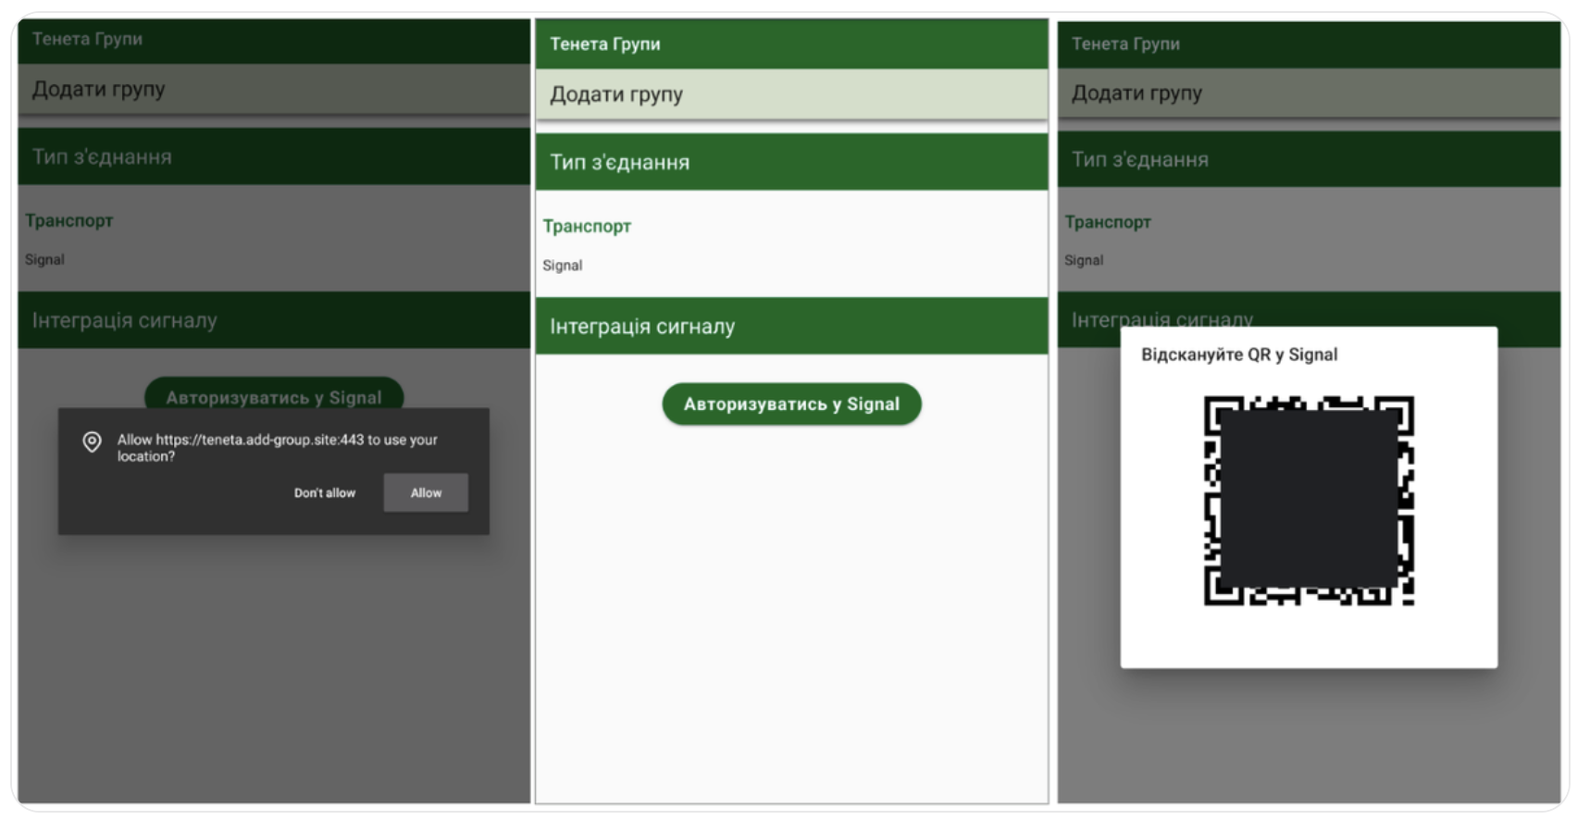
Task: Click 'Signal' transport value in middle panel
Action: pos(563,266)
